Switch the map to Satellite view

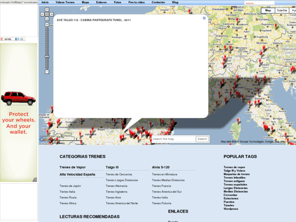pyautogui.click(x=282, y=11)
